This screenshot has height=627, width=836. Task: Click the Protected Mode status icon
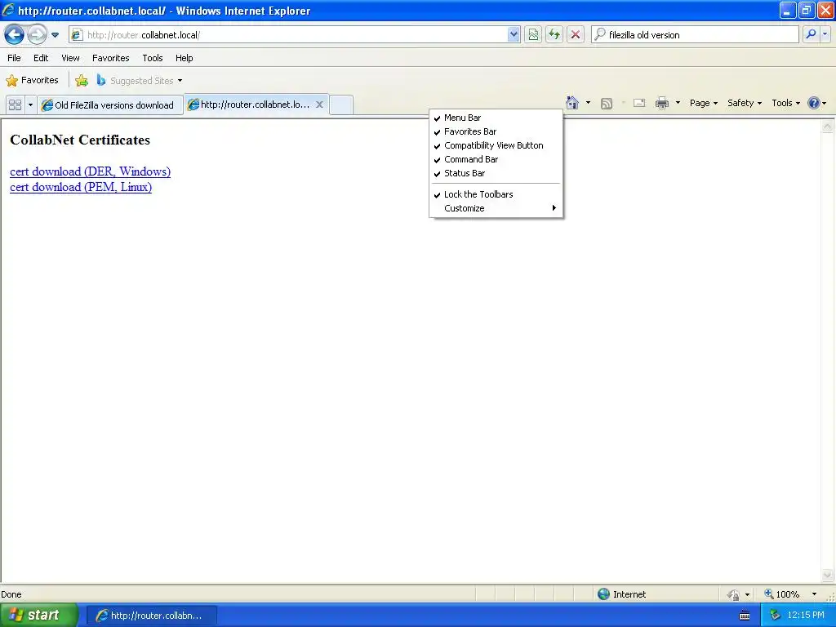(734, 594)
